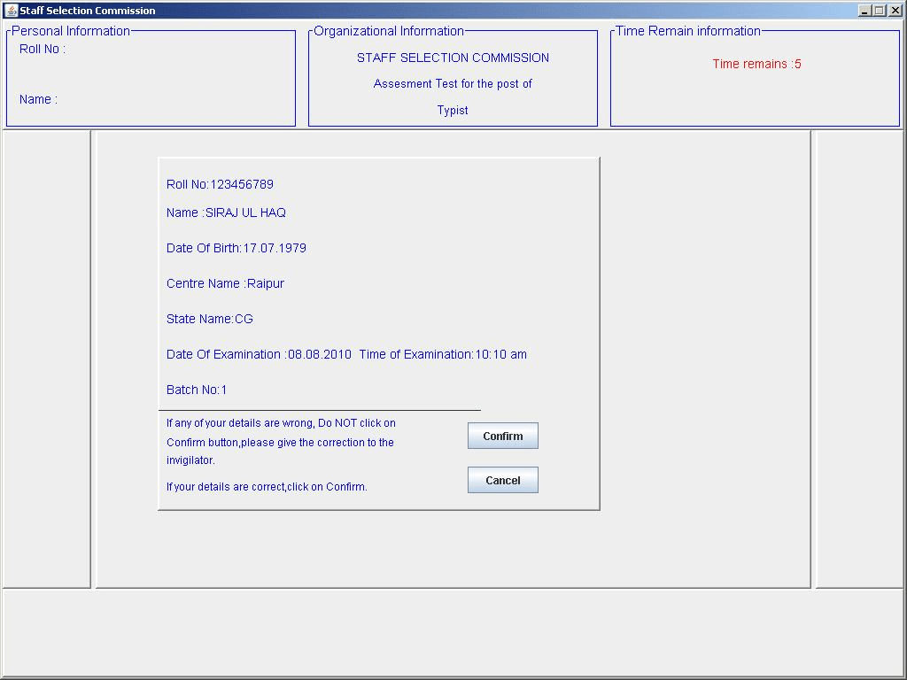Maximize the Staff Selection Commission window
The image size is (907, 680).
click(x=880, y=10)
